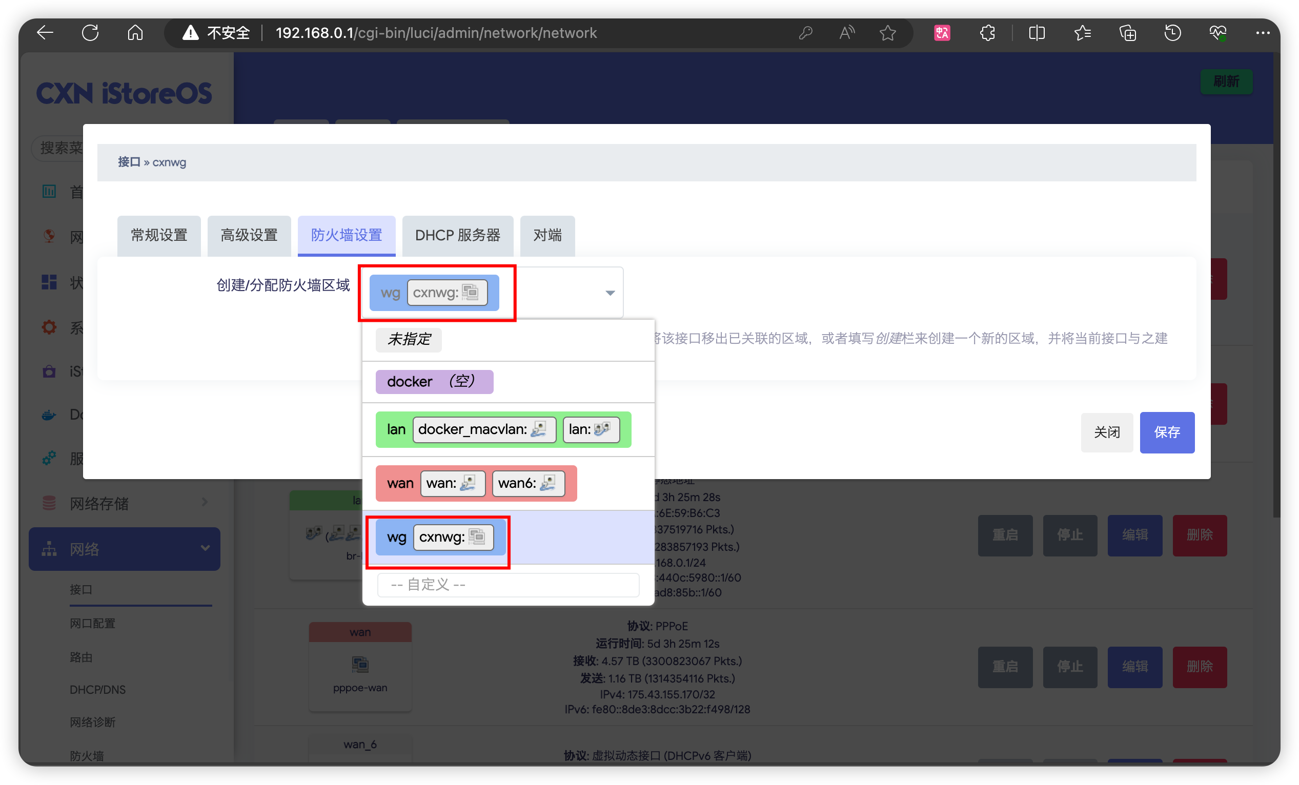Select the 防火墙设置 tab

tap(347, 236)
